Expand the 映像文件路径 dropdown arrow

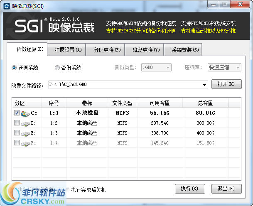[204, 85]
